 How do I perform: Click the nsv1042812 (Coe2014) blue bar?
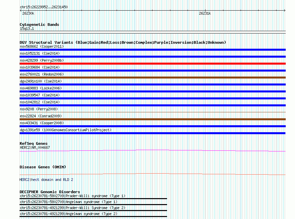pos(152,105)
